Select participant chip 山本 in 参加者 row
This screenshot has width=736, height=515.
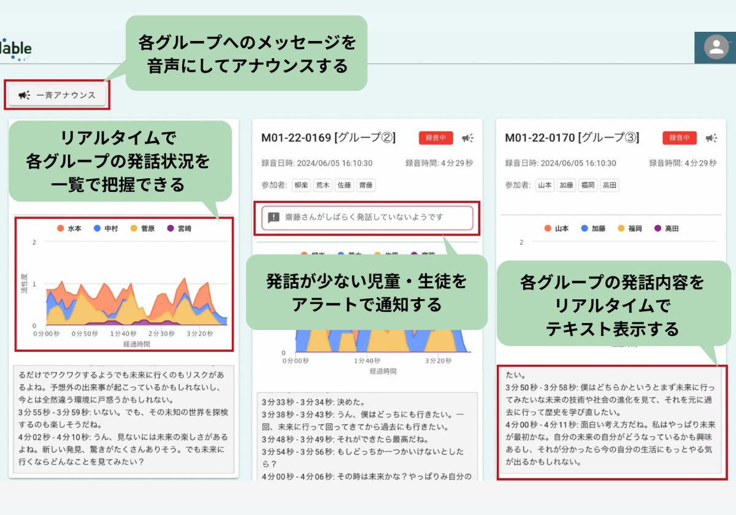pos(545,185)
